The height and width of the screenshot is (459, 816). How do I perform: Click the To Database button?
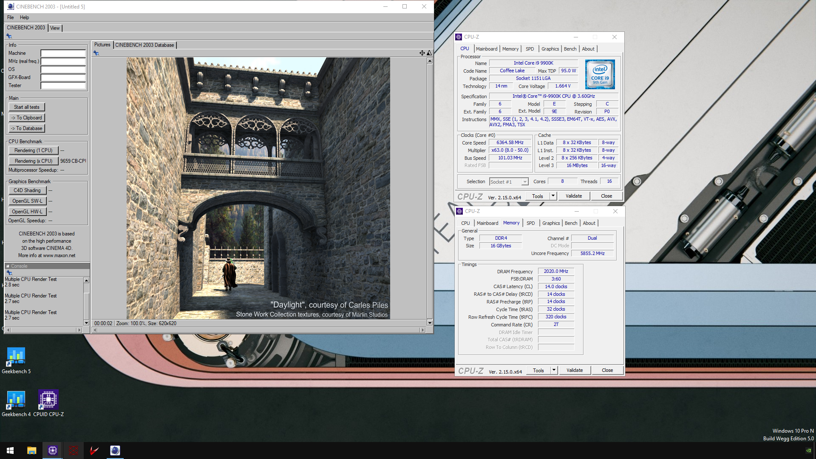[27, 128]
